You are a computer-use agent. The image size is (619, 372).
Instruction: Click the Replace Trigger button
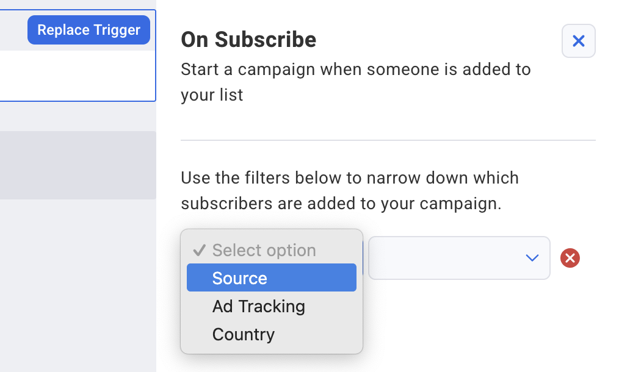(89, 30)
